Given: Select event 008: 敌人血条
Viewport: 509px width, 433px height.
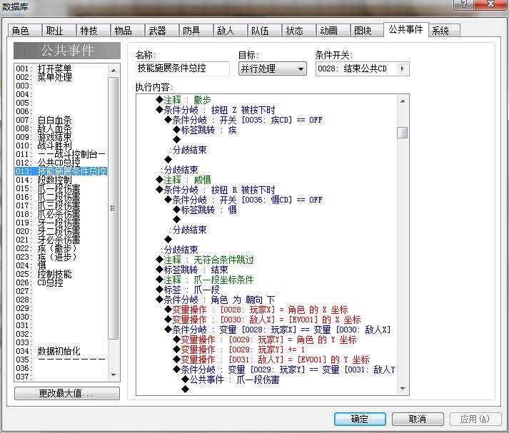Looking at the screenshot, I should pos(61,128).
